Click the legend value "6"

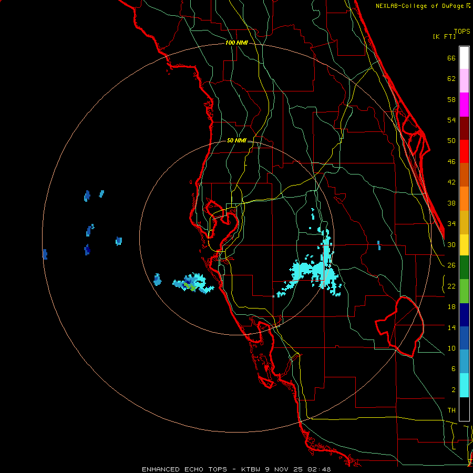coord(453,369)
